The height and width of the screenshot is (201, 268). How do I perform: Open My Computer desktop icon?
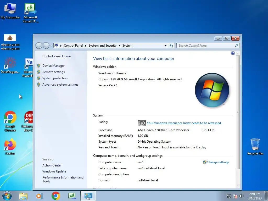pos(10,10)
